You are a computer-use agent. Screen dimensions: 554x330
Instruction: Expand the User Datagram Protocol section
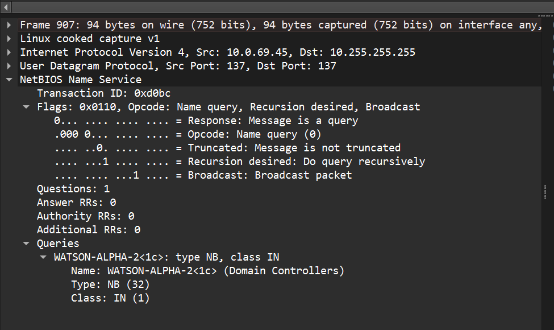coord(9,66)
